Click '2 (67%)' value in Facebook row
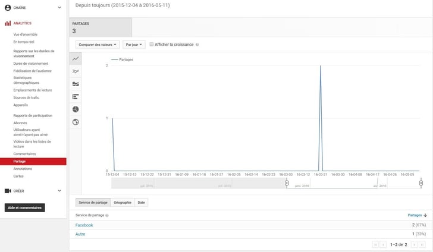This screenshot has width=433, height=252. click(419, 225)
